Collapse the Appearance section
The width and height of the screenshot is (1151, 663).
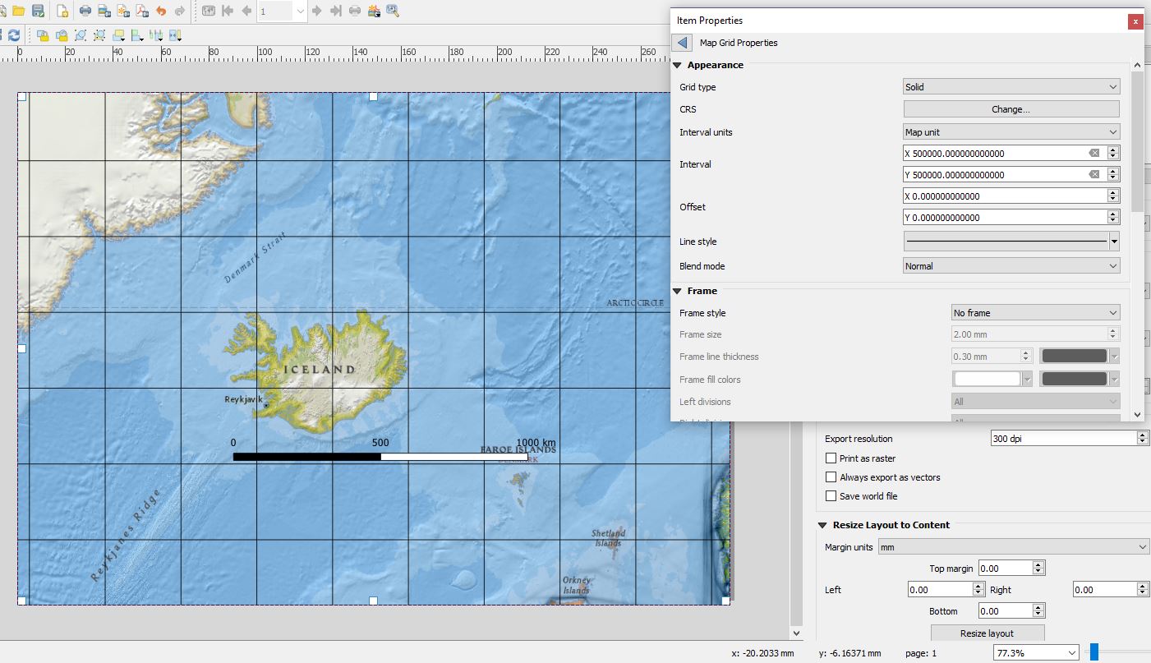(x=678, y=65)
